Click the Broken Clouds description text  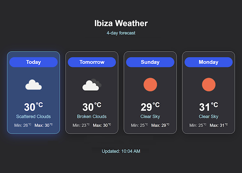(92, 116)
